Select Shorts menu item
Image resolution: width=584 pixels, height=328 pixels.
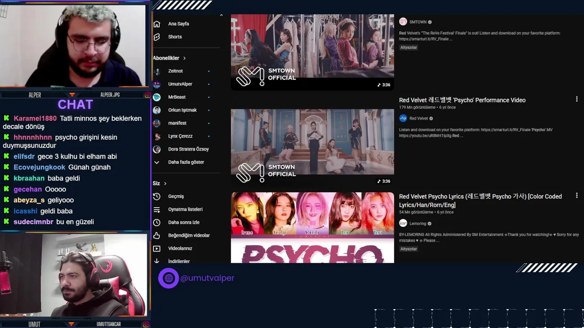[x=175, y=37]
